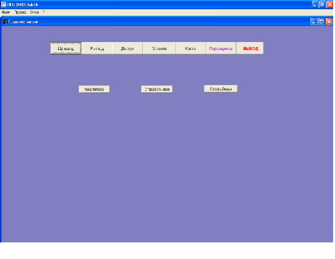335x259 pixels.
Task: Open the Расход section
Action: pyautogui.click(x=97, y=48)
